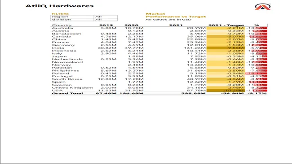
Task: Select India's 2019 value 30.82M
Action: pyautogui.click(x=107, y=48)
